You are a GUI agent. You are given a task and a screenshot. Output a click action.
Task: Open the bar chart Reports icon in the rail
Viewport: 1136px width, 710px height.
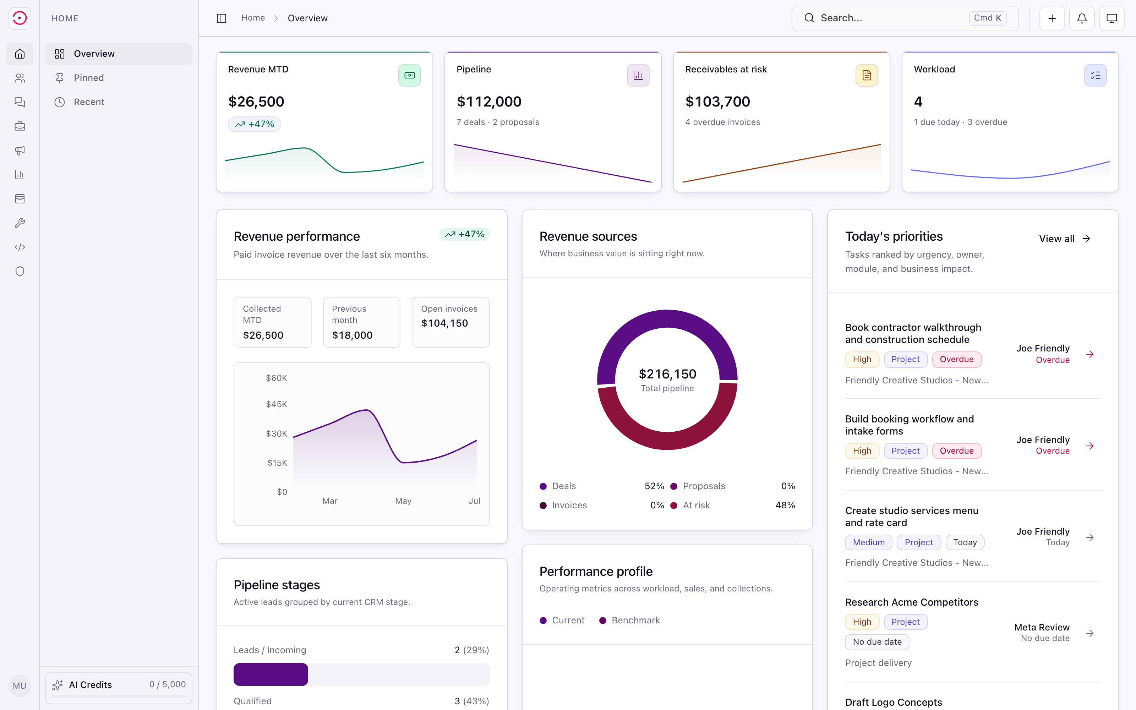point(20,175)
